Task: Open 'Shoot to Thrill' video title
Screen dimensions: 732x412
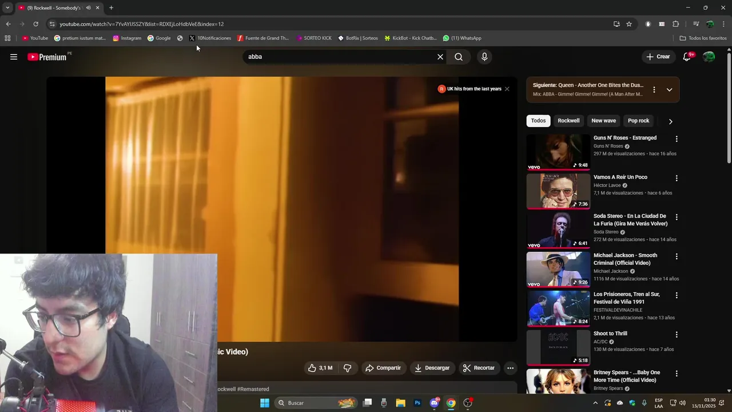Action: tap(610, 334)
